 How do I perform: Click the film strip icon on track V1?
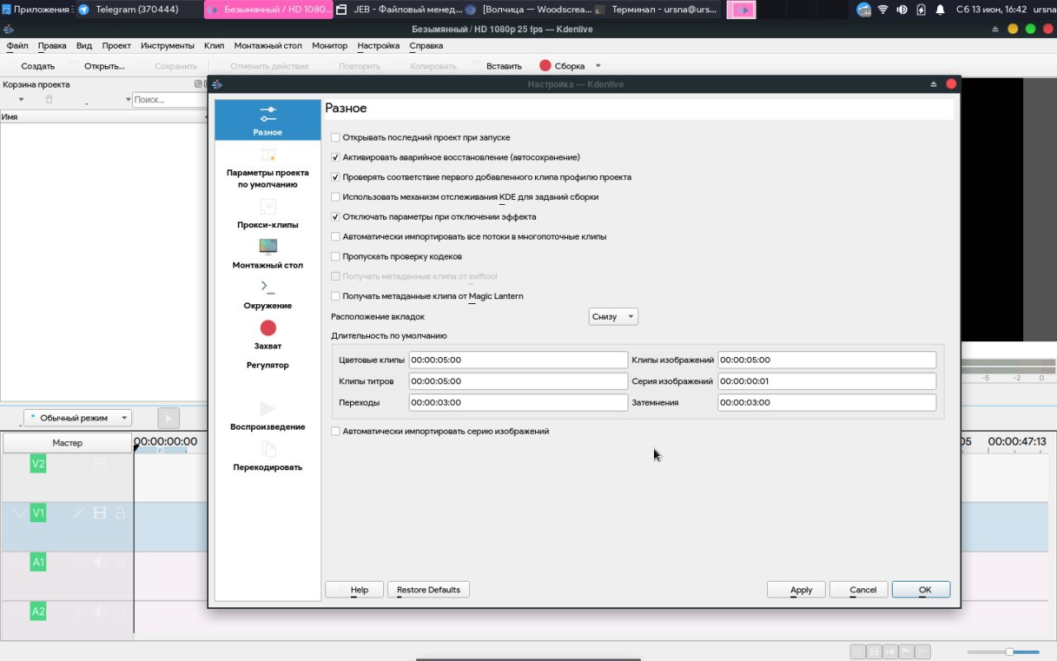(100, 513)
